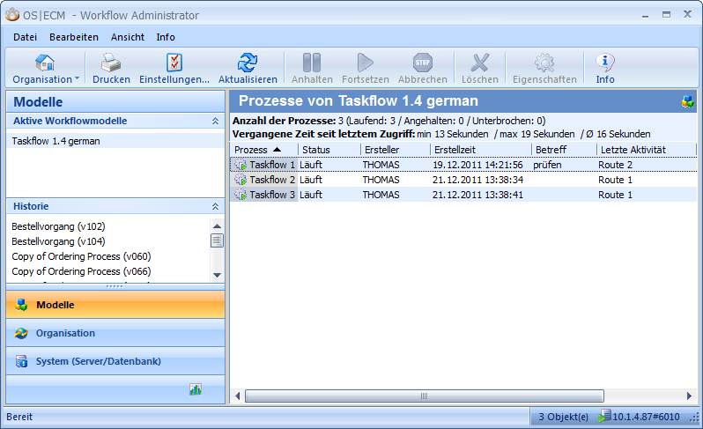Switch to the Organisation navigation pane
The image size is (703, 429).
point(65,333)
